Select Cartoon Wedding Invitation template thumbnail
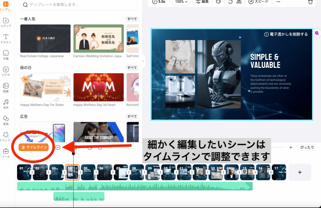 [98, 39]
